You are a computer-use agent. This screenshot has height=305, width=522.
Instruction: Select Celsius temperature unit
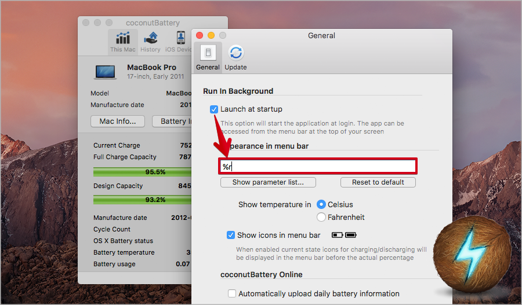321,205
